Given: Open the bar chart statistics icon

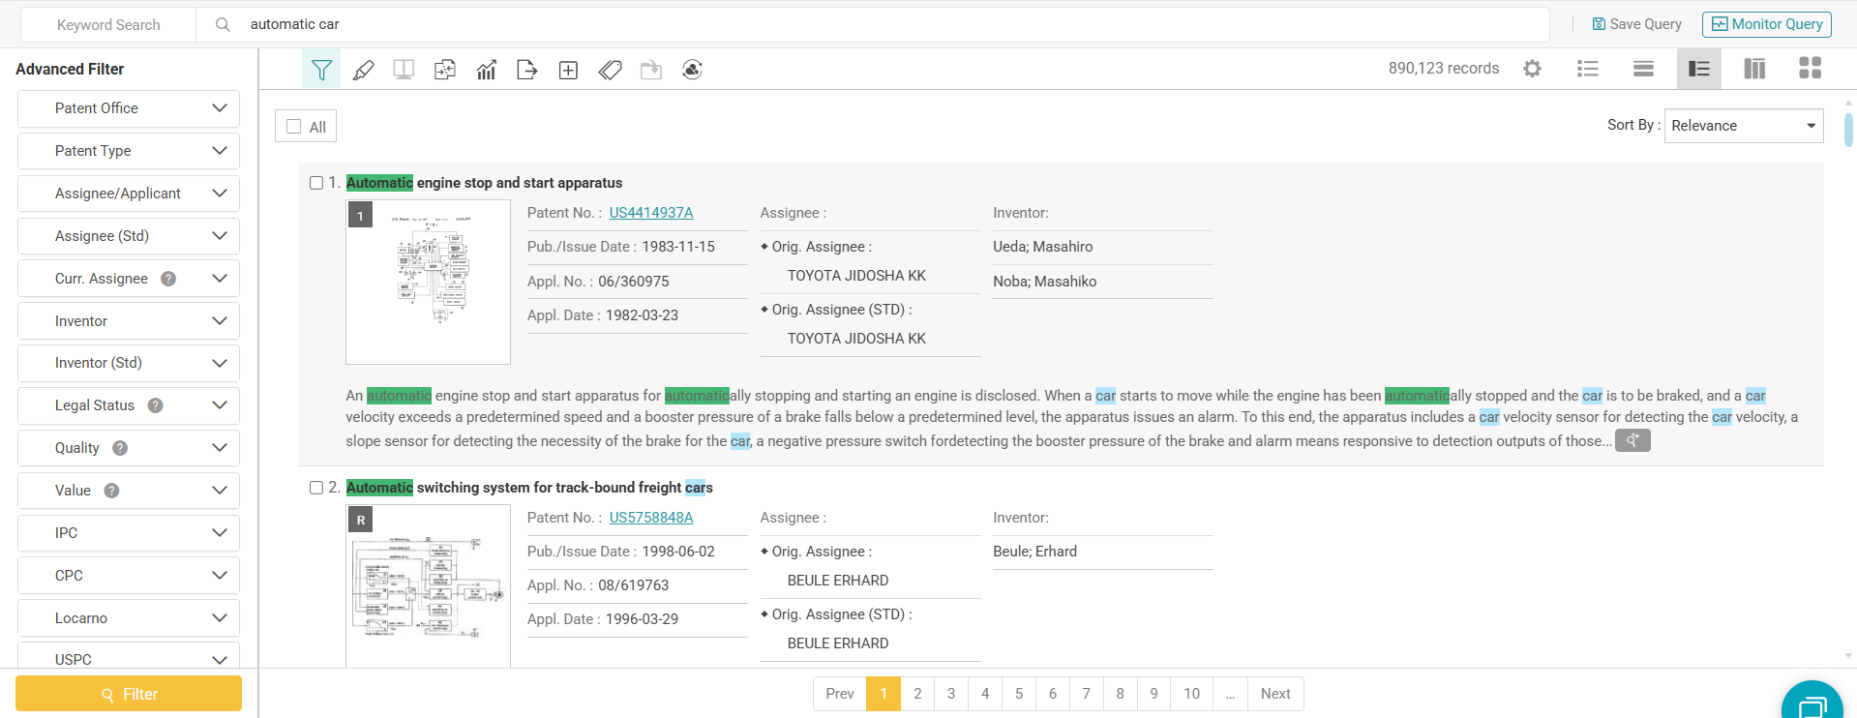Looking at the screenshot, I should (x=486, y=70).
